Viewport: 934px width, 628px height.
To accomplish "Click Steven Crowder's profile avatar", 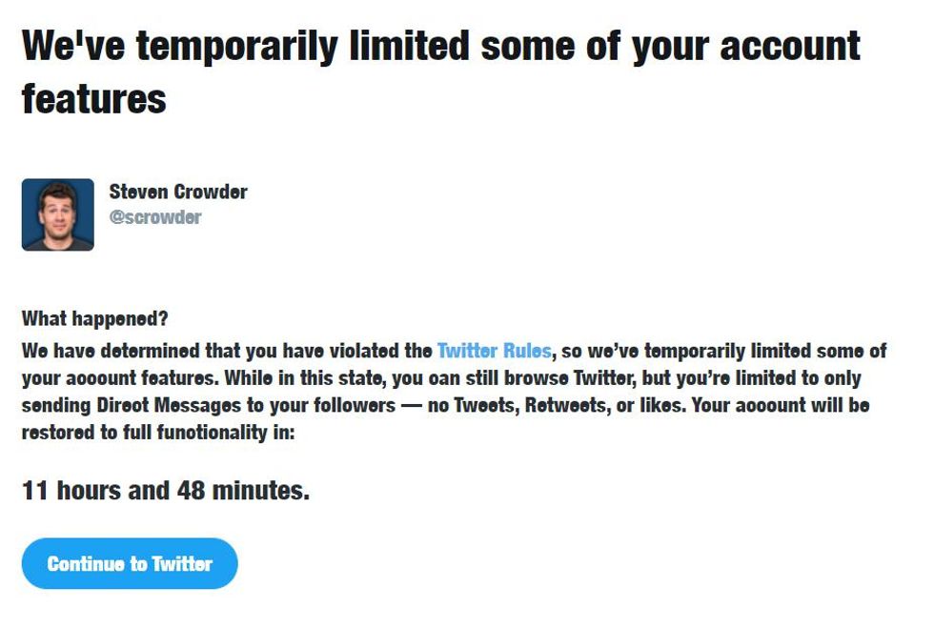I will click(57, 214).
